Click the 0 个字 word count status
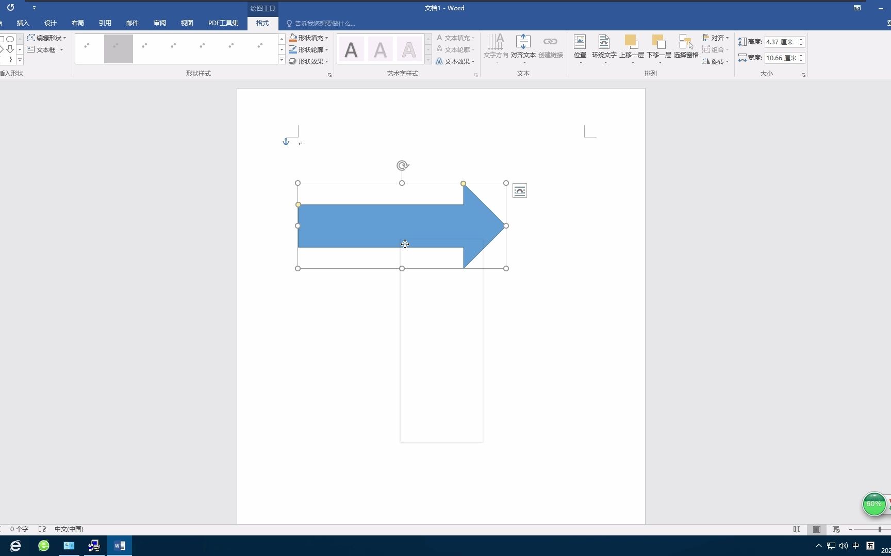 [x=19, y=529]
